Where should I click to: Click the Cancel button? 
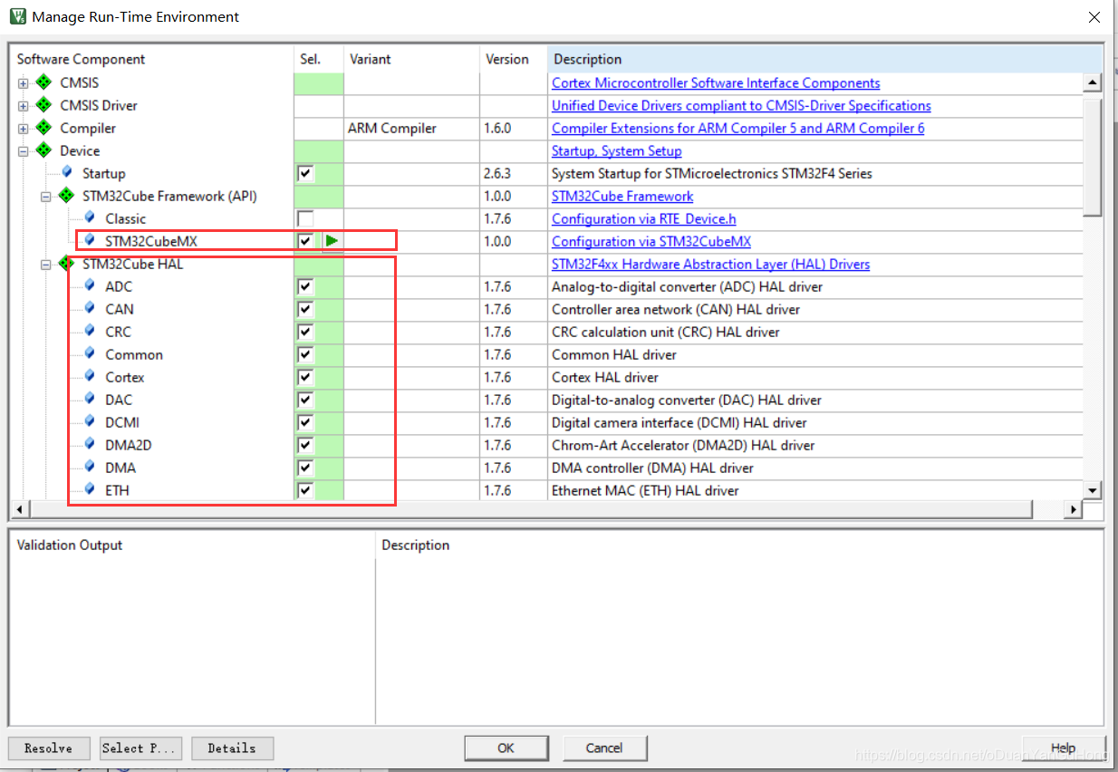pyautogui.click(x=604, y=748)
